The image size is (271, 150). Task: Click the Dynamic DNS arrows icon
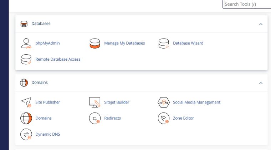[x=26, y=134]
